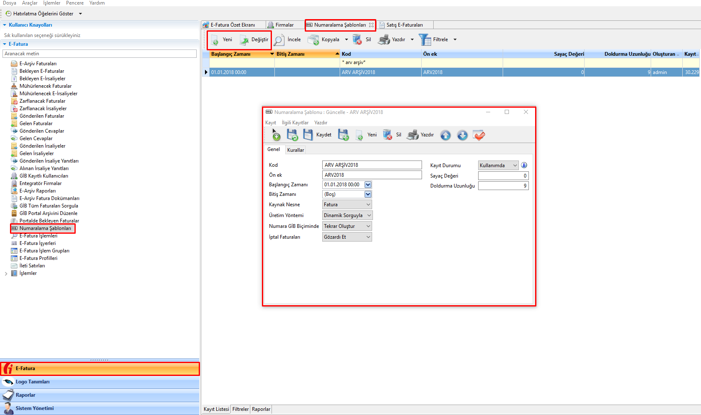
Task: Click the info icon beside Kayıt Durumu
Action: (x=524, y=165)
